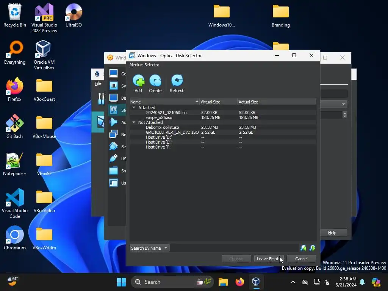Open VirtualBox taskbar icon

point(256,282)
